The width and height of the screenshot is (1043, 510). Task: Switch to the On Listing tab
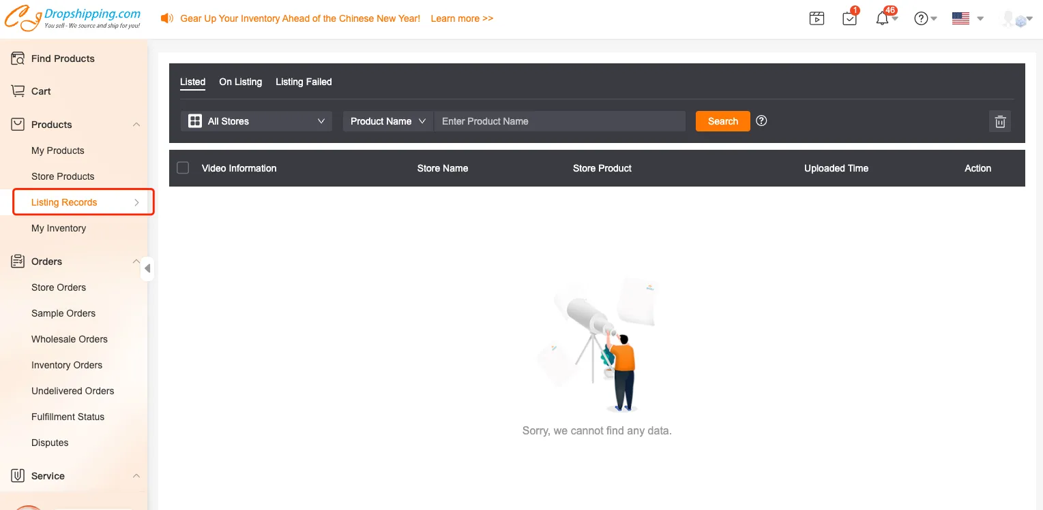[240, 82]
